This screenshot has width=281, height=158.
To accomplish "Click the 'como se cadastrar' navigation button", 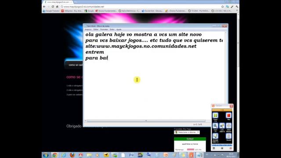I will [76, 65].
